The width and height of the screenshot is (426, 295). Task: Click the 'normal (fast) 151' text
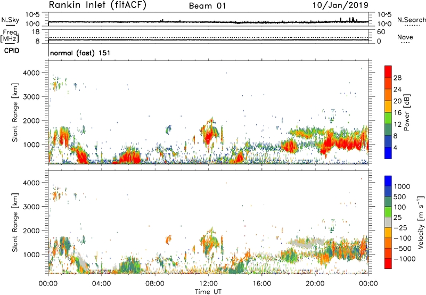coord(80,53)
